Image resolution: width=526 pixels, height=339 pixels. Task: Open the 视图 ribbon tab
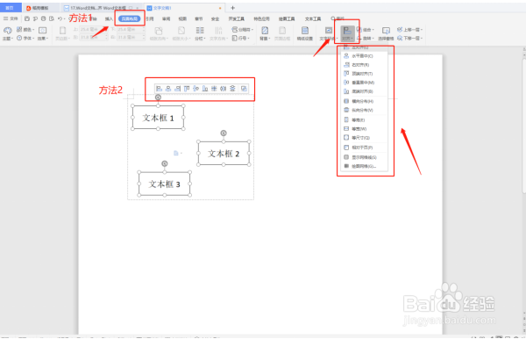tap(182, 18)
